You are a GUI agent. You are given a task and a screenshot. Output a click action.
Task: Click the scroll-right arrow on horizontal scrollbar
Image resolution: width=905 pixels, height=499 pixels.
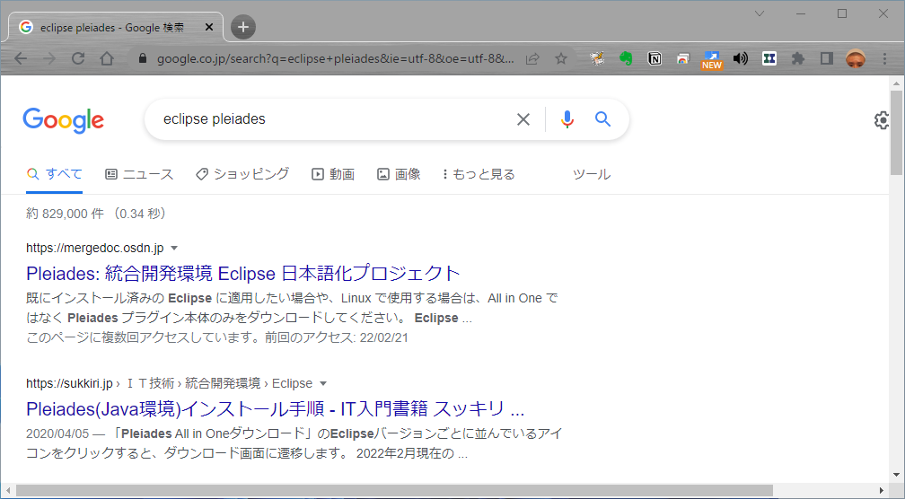click(x=882, y=490)
